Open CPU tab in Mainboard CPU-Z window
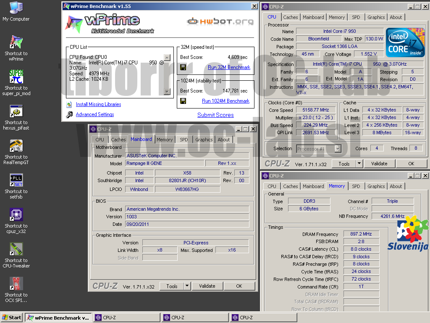This screenshot has width=430, height=323. (x=100, y=140)
